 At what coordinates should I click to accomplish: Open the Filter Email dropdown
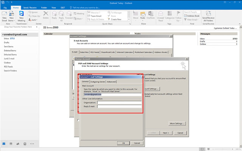(x=191, y=20)
